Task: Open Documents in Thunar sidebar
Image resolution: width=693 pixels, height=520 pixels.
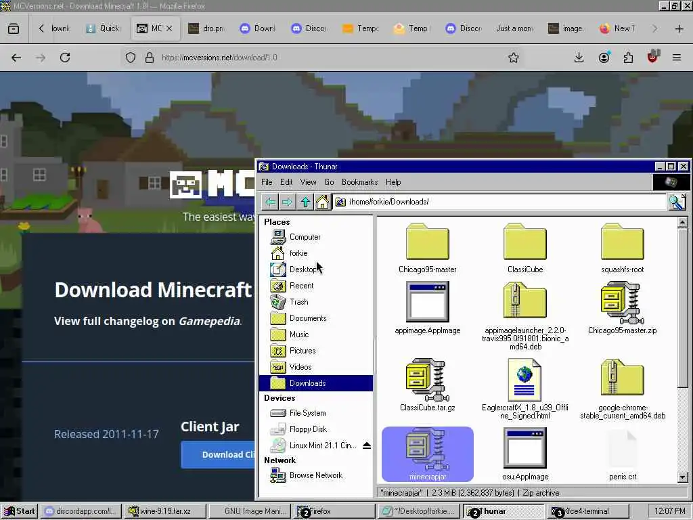Action: coord(316,318)
